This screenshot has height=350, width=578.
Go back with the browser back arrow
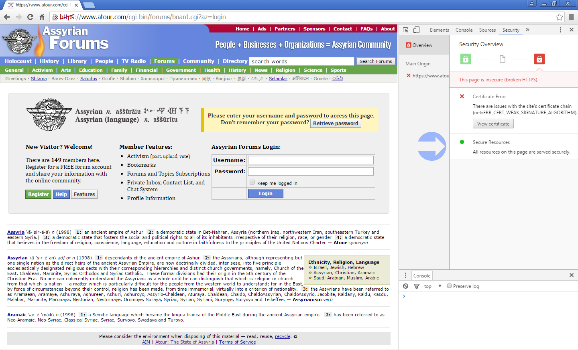point(7,17)
